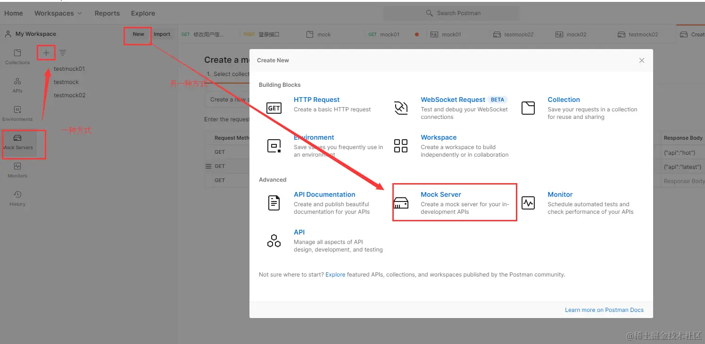The height and width of the screenshot is (344, 705).
Task: Switch to the POST 登录接口 tab
Action: point(262,34)
